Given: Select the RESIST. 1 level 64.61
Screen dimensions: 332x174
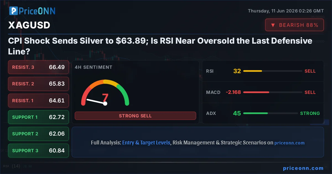Looking at the screenshot, I should 38,101.
